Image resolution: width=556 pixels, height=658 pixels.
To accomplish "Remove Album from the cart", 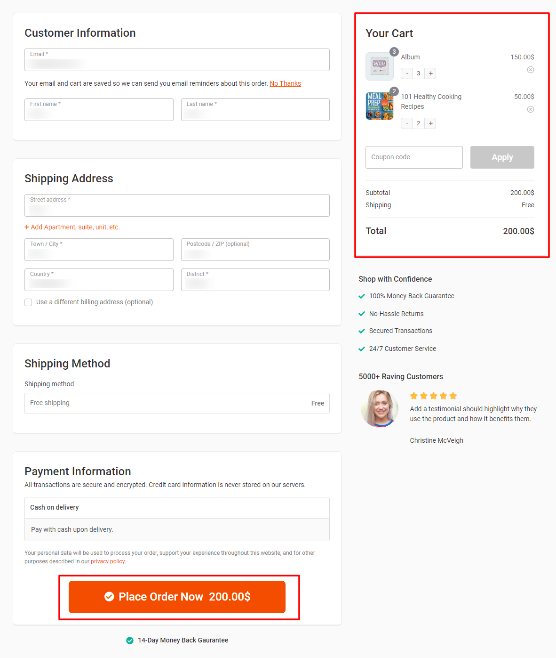I will pos(530,70).
